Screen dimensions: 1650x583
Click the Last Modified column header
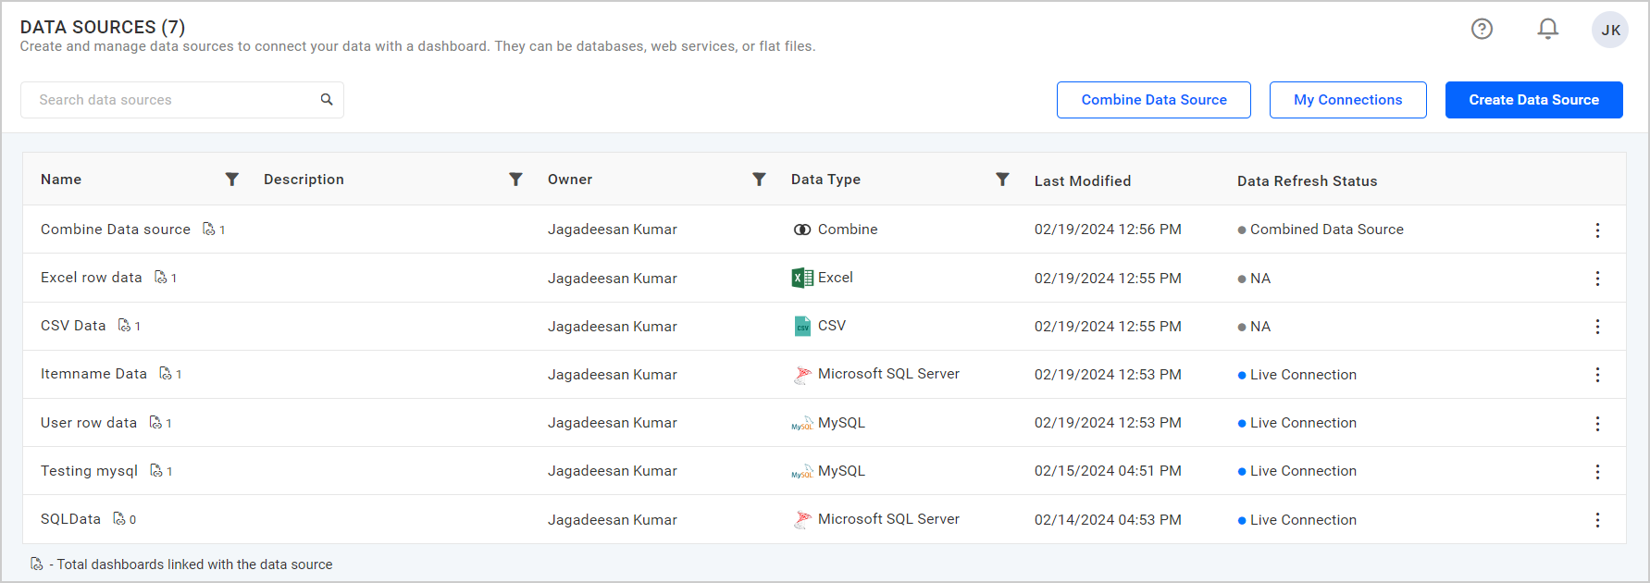coord(1083,180)
